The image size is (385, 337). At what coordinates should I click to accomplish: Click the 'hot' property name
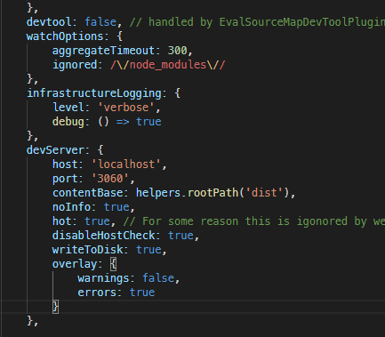(x=61, y=221)
